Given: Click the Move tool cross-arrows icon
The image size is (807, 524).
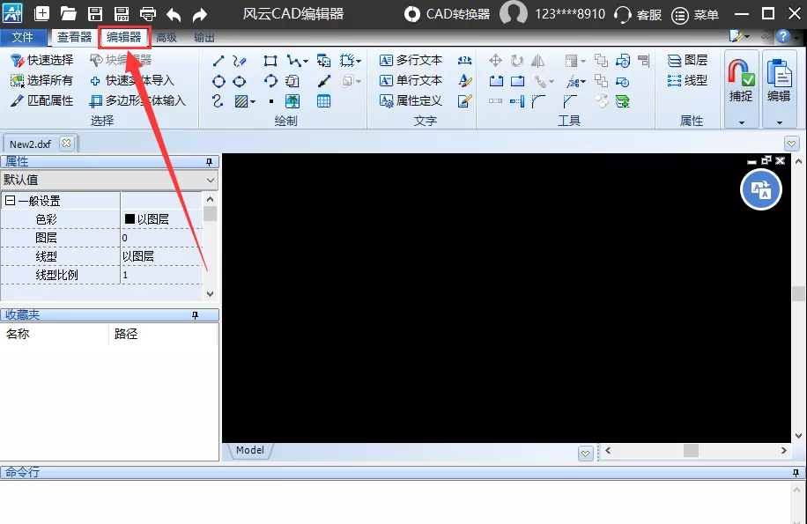Looking at the screenshot, I should pyautogui.click(x=496, y=61).
